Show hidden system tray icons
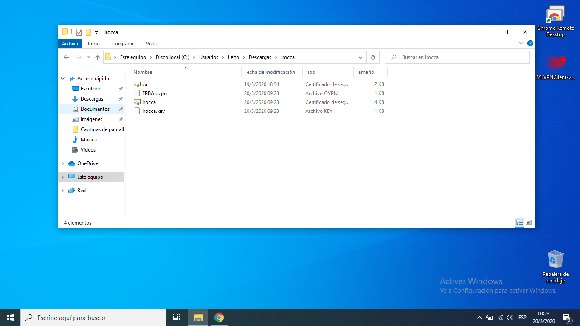 point(479,318)
